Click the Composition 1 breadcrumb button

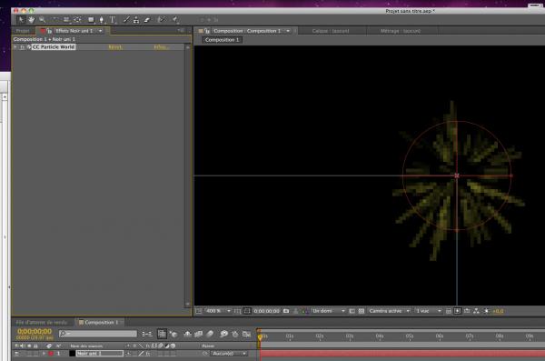[x=223, y=40]
